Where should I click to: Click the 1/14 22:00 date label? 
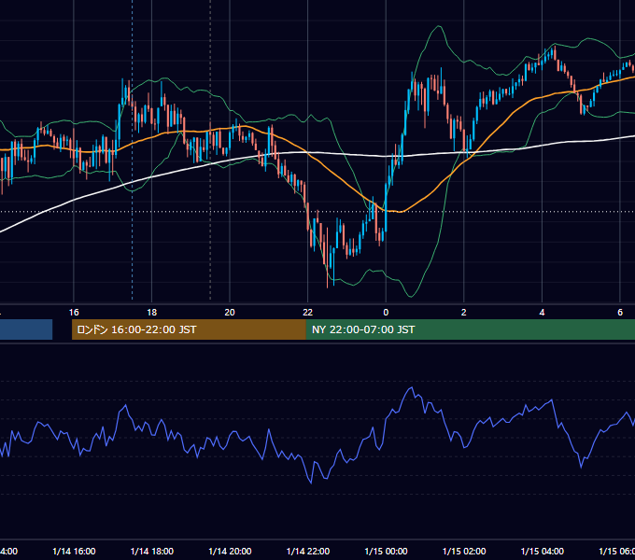tap(308, 551)
